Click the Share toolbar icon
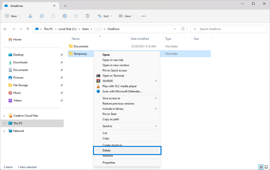 76,16
